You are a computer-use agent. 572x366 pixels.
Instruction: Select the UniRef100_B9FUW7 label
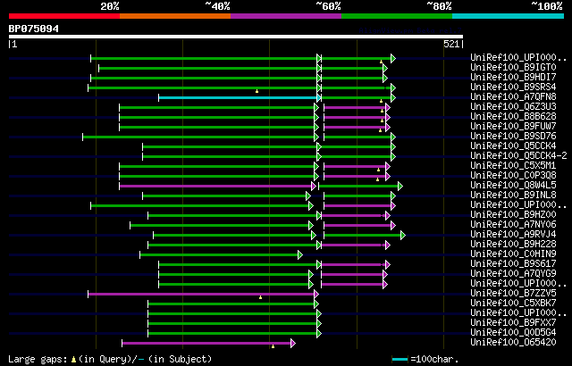513,127
